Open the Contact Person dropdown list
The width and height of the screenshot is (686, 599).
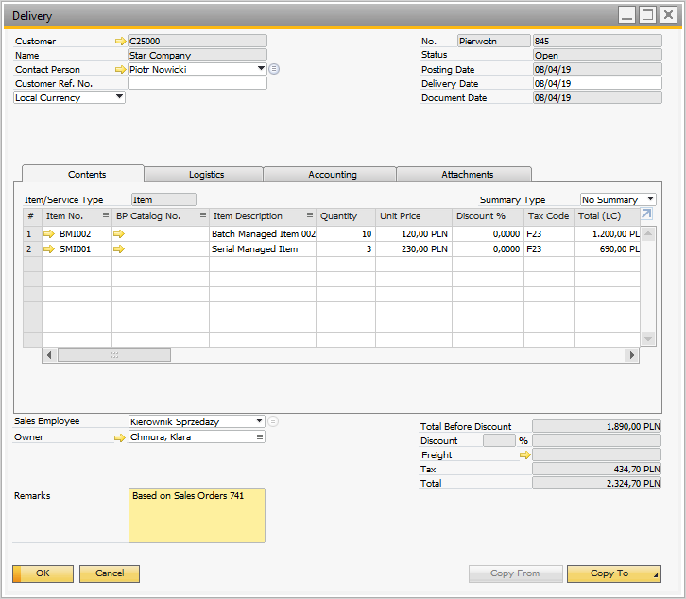pos(261,69)
